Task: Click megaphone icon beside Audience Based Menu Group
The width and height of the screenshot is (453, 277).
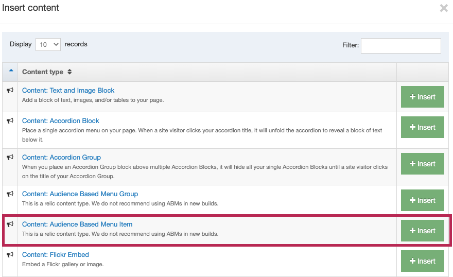Action: click(x=10, y=194)
